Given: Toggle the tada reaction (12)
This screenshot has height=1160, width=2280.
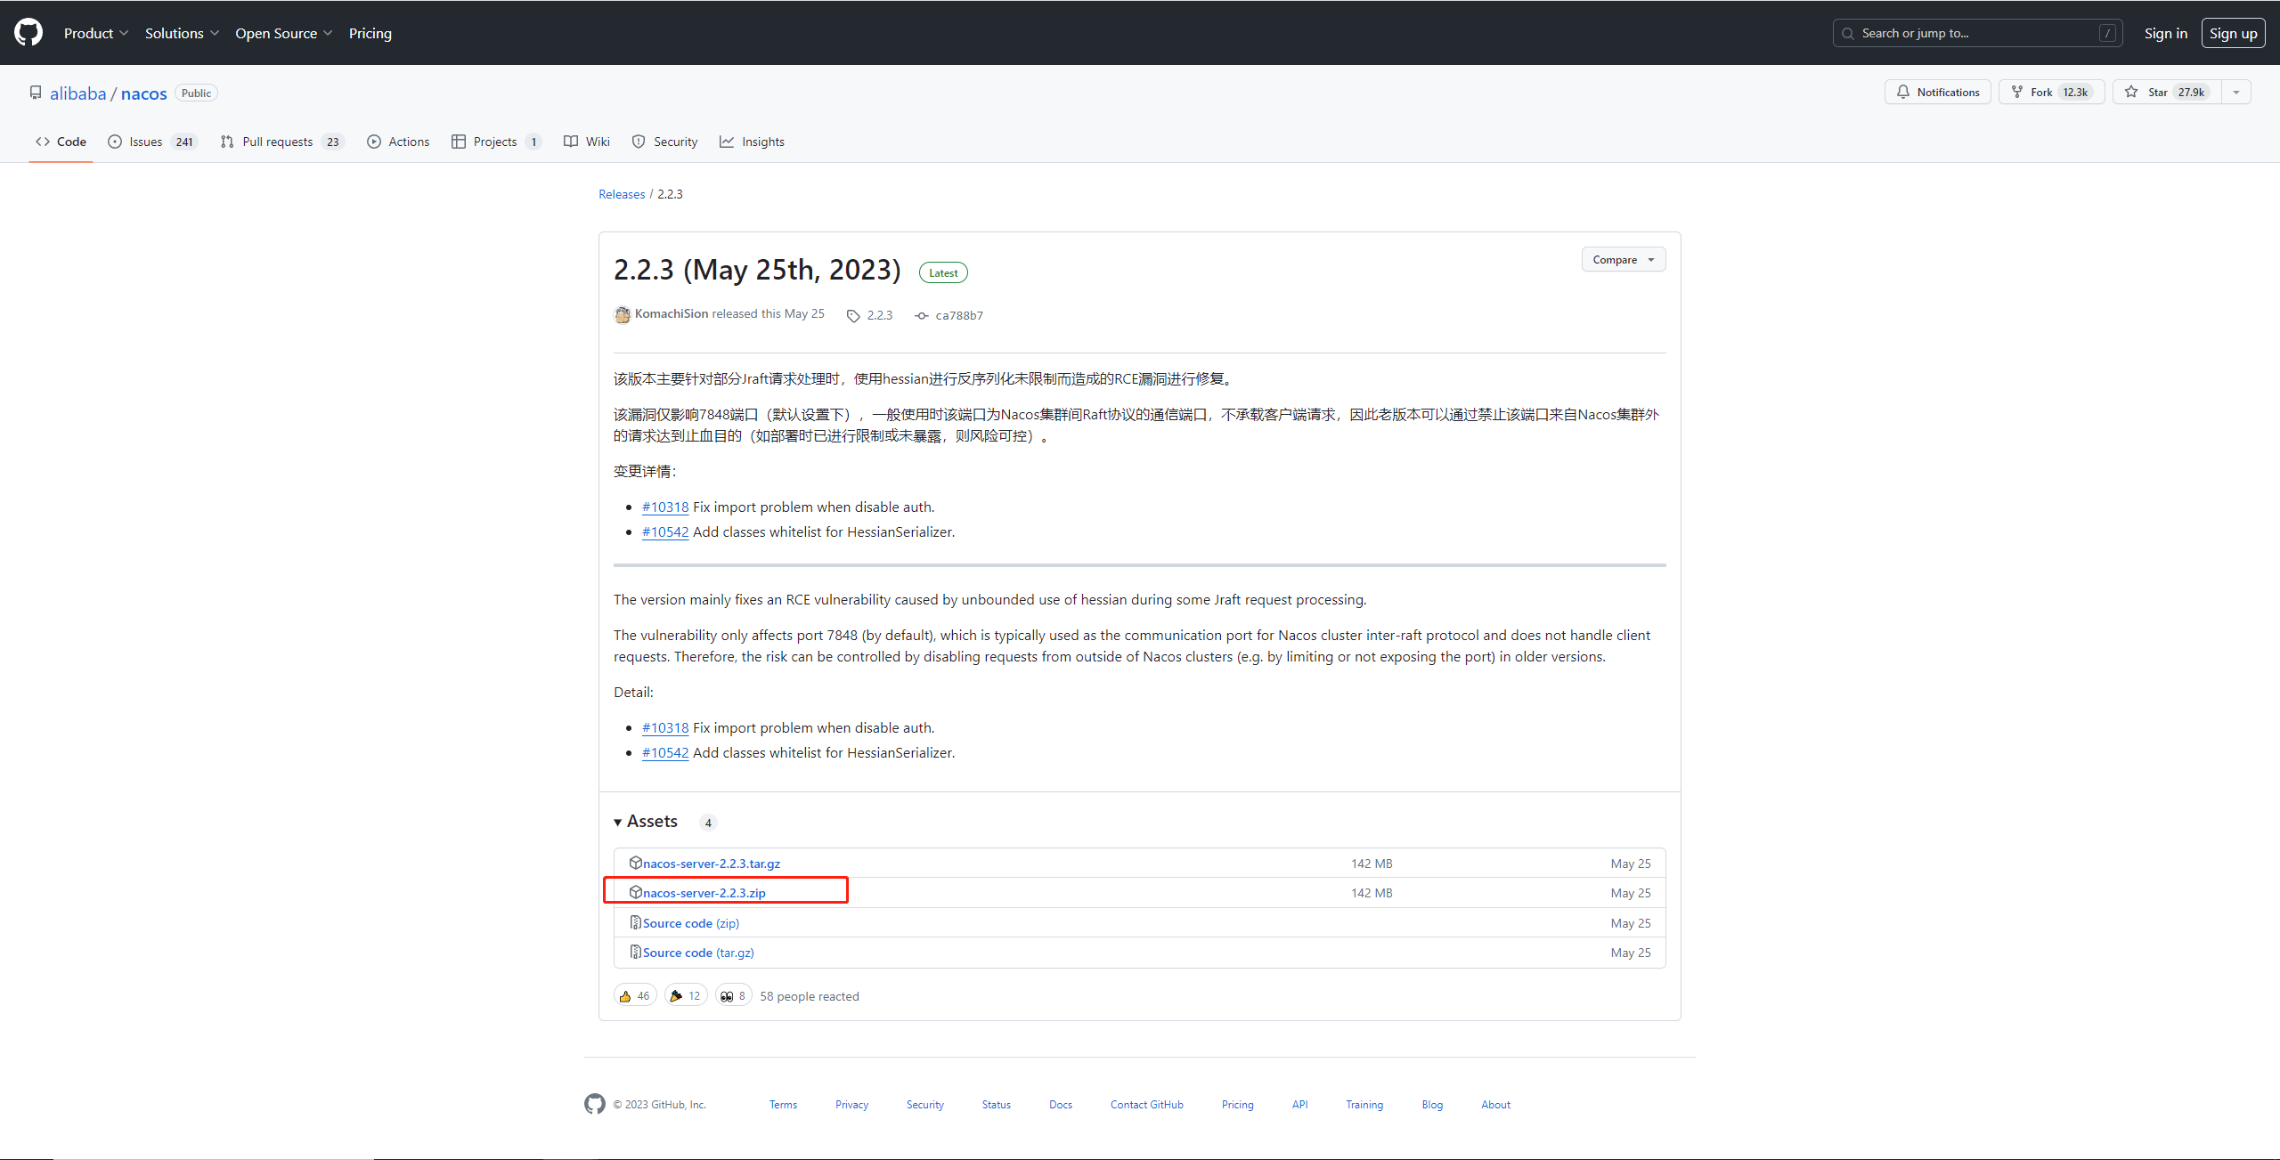Looking at the screenshot, I should [686, 995].
